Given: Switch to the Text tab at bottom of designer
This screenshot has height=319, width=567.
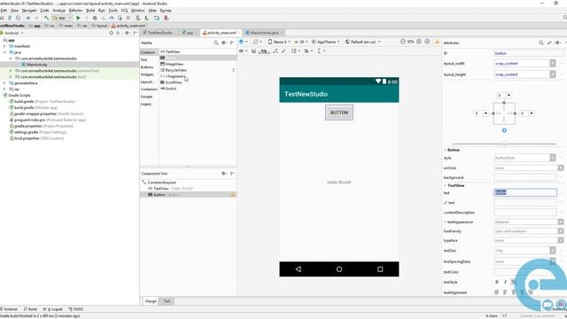Looking at the screenshot, I should [167, 301].
